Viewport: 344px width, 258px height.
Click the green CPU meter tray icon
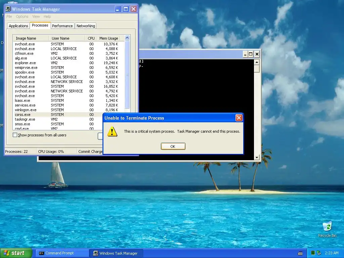[x=313, y=253]
